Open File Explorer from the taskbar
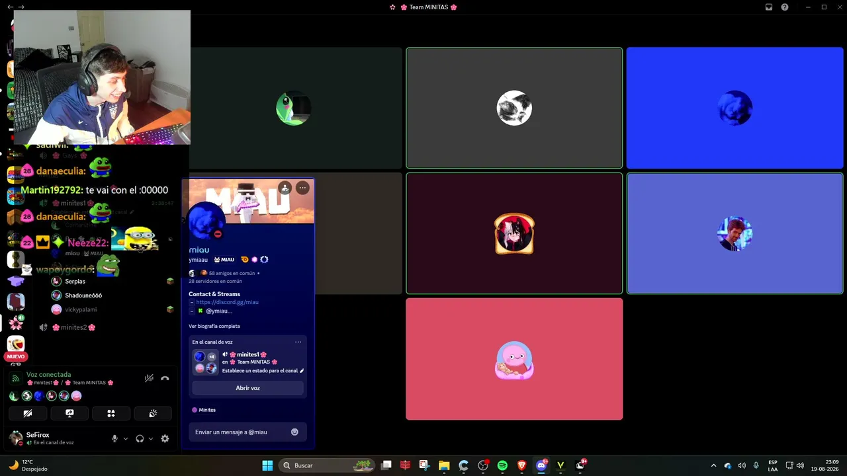This screenshot has height=476, width=847. click(x=444, y=465)
